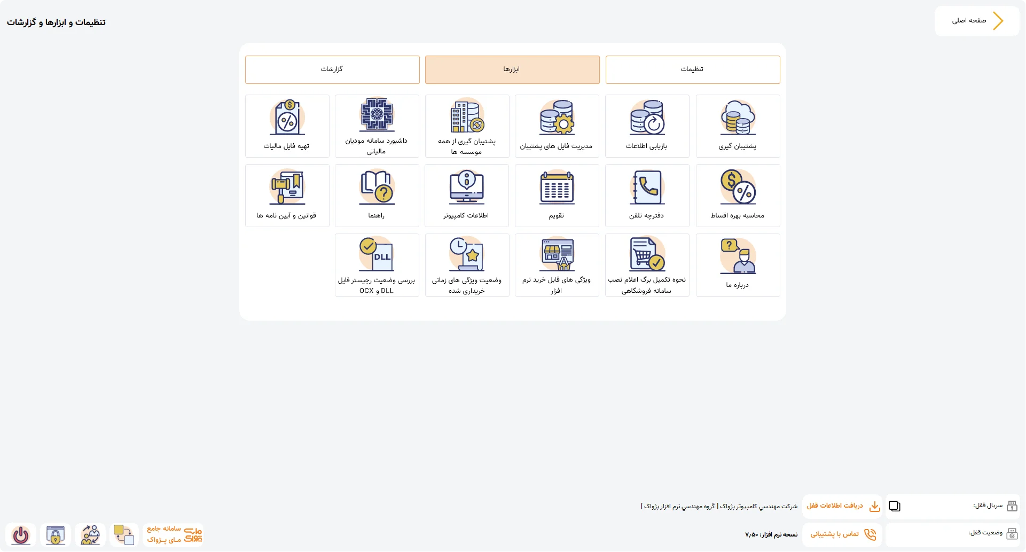Open اطلاعات کامپیوتر tile
The height and width of the screenshot is (552, 1026).
467,196
